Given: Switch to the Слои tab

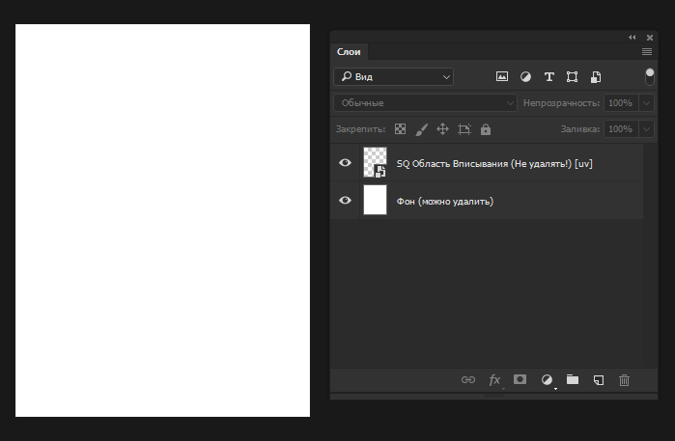Looking at the screenshot, I should 349,52.
